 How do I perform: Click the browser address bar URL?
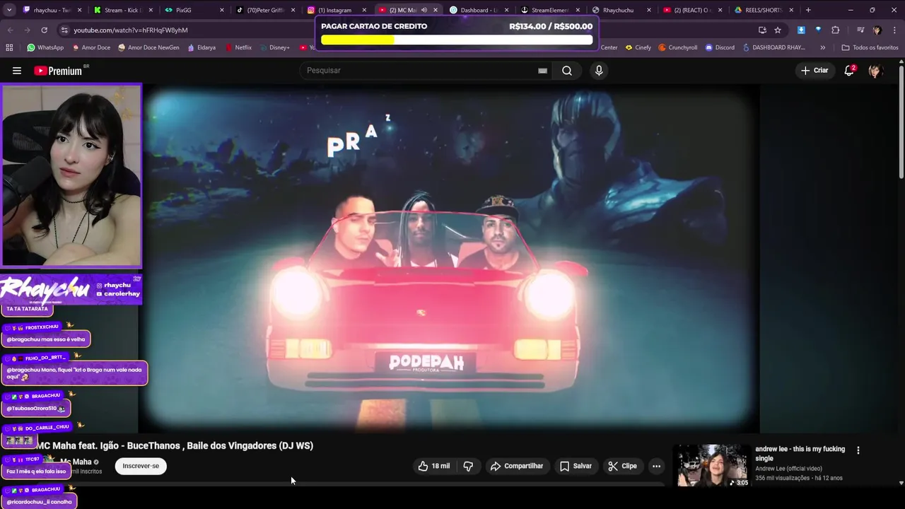coord(131,30)
